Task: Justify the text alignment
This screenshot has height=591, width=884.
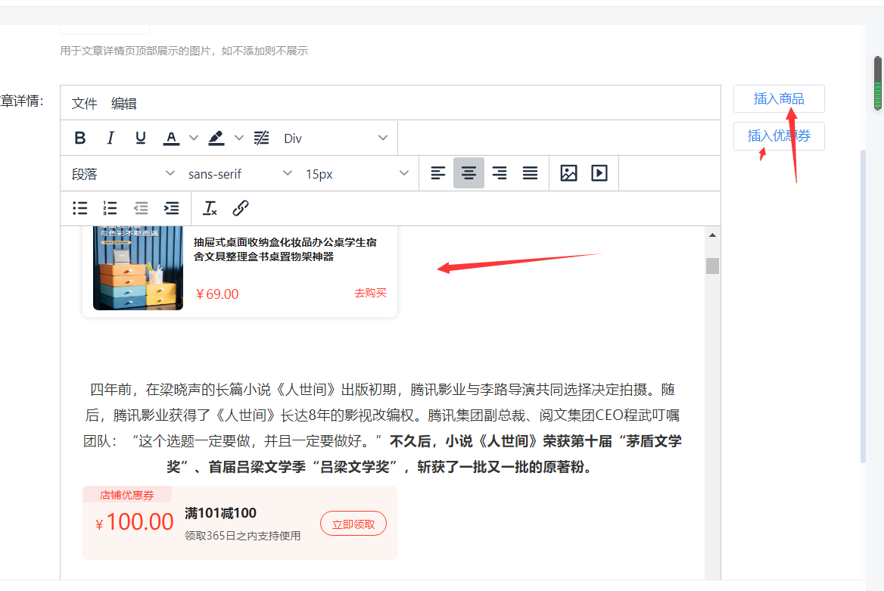Action: click(530, 173)
